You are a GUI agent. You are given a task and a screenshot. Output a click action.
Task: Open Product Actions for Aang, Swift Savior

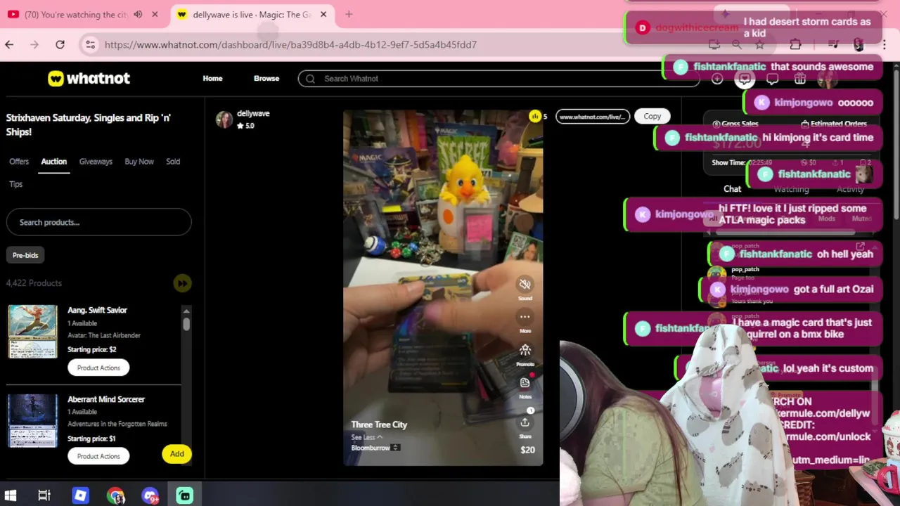coord(98,368)
